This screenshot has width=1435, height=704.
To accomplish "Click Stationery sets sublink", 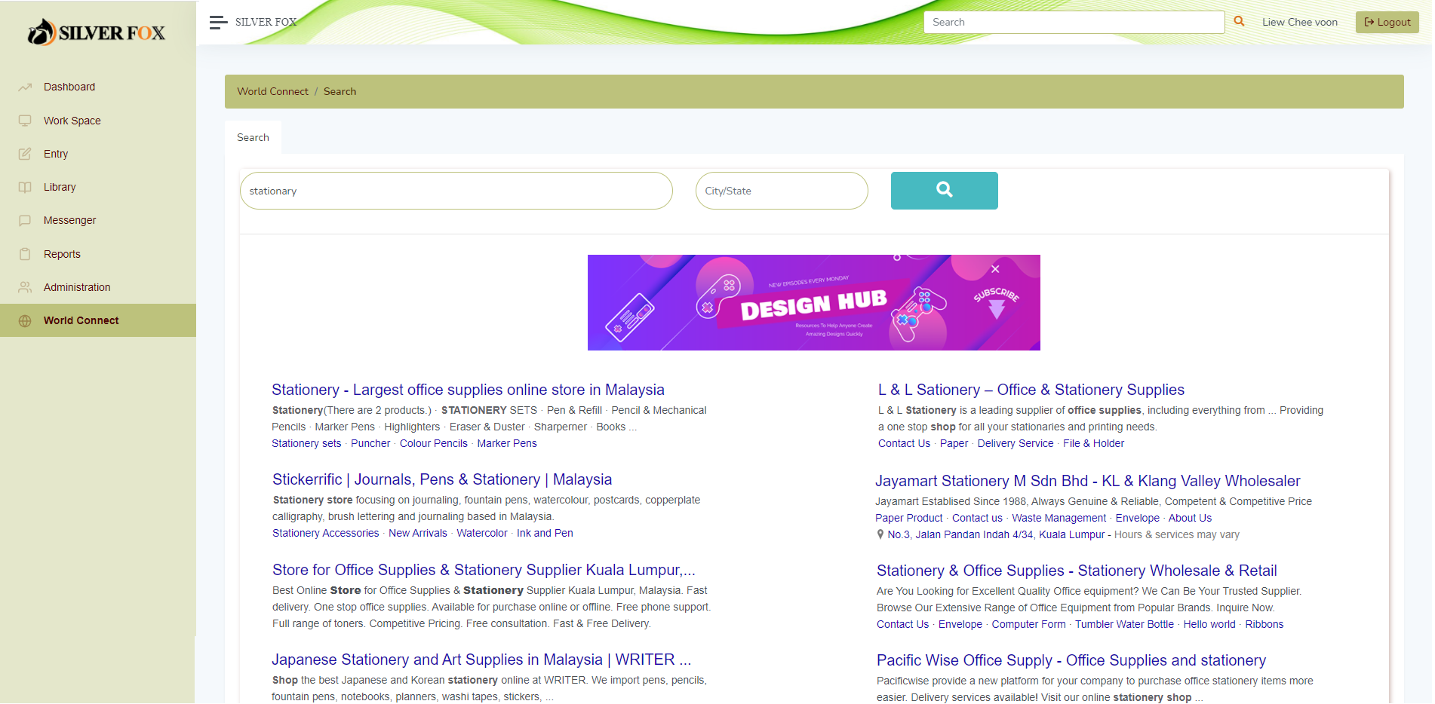I will click(306, 443).
